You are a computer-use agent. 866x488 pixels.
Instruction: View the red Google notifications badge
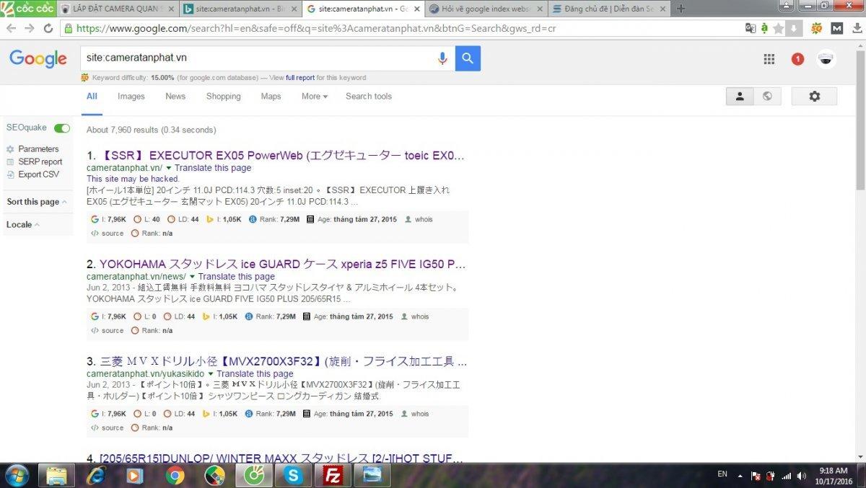coord(797,59)
